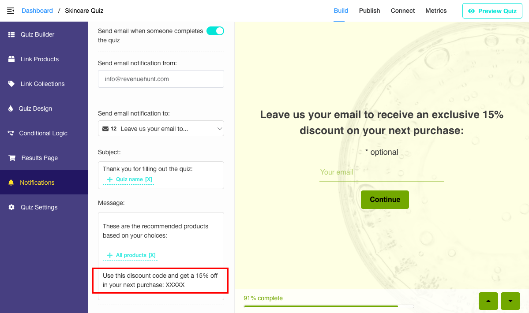Remove All products tag from message
Viewport: 529px width, 313px height.
pyautogui.click(x=152, y=255)
